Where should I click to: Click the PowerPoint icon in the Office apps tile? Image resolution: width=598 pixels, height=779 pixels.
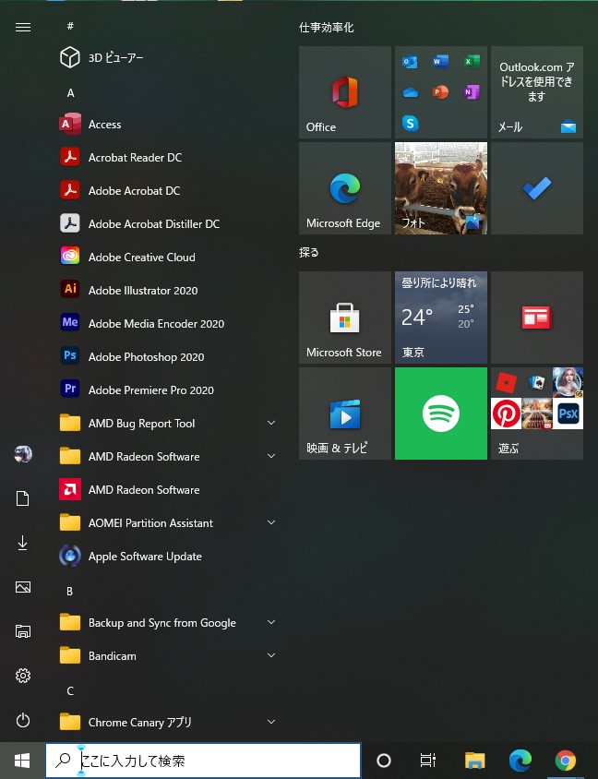[x=440, y=92]
